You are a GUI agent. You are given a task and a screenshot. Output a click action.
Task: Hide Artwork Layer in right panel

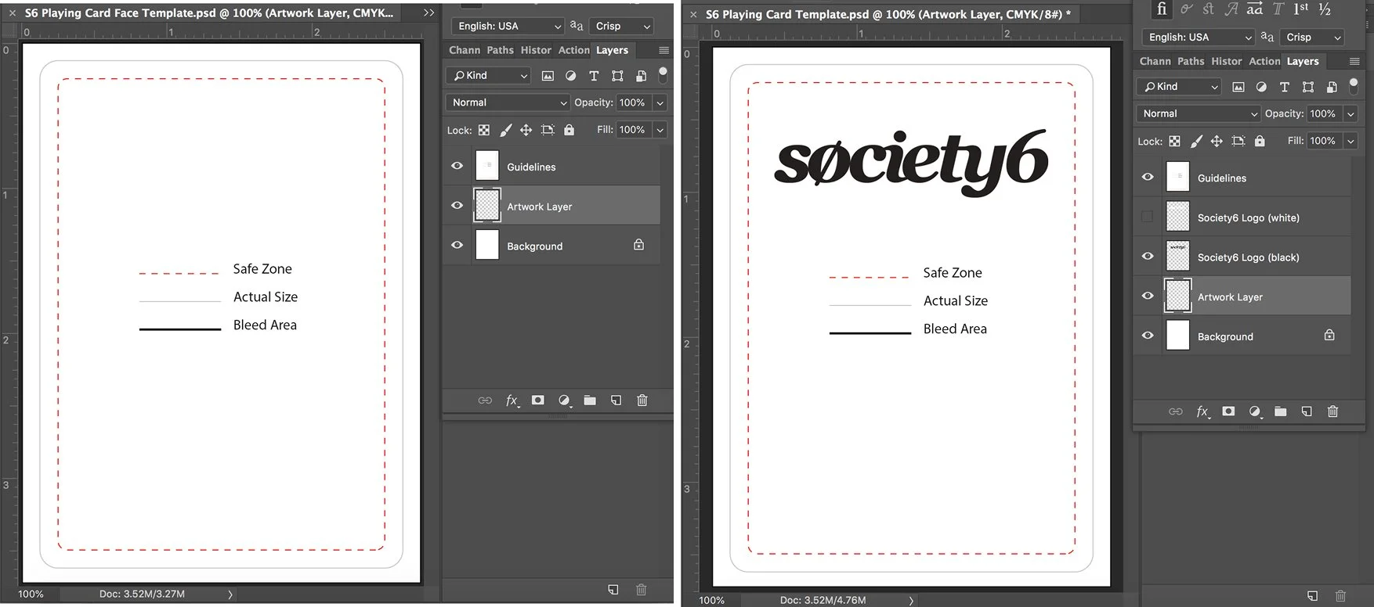1148,296
